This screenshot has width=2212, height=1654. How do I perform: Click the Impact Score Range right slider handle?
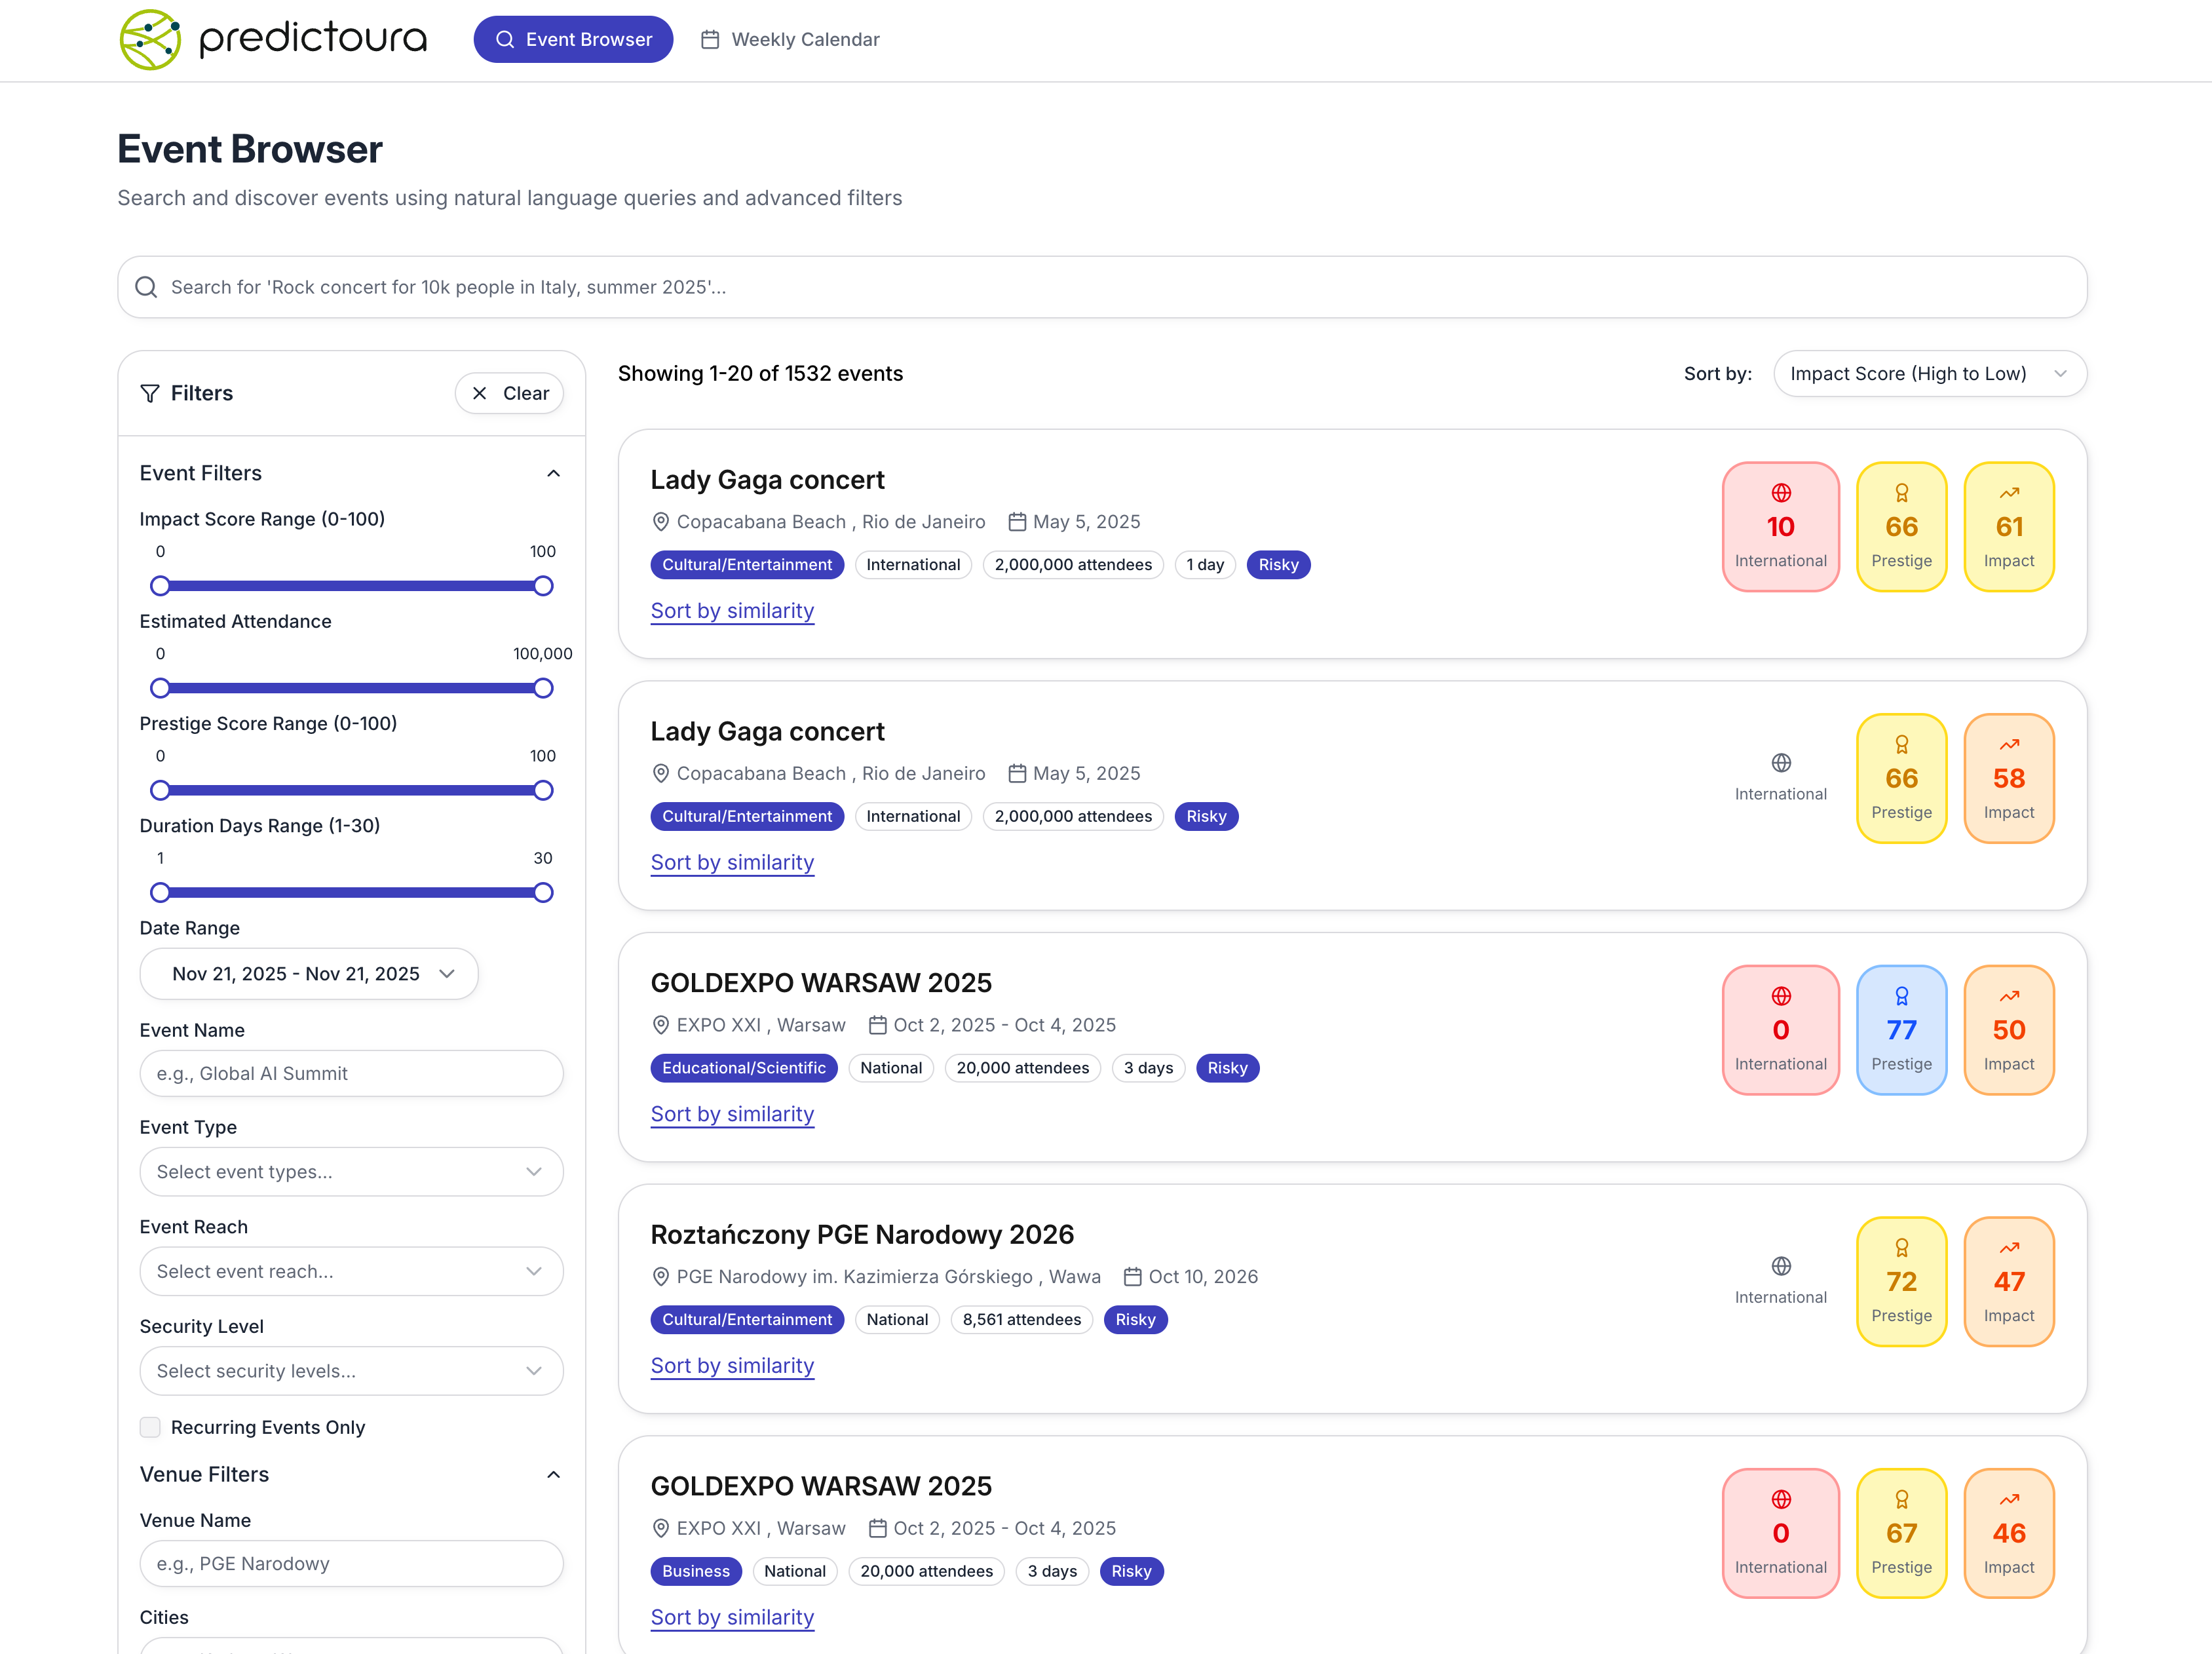pos(543,586)
